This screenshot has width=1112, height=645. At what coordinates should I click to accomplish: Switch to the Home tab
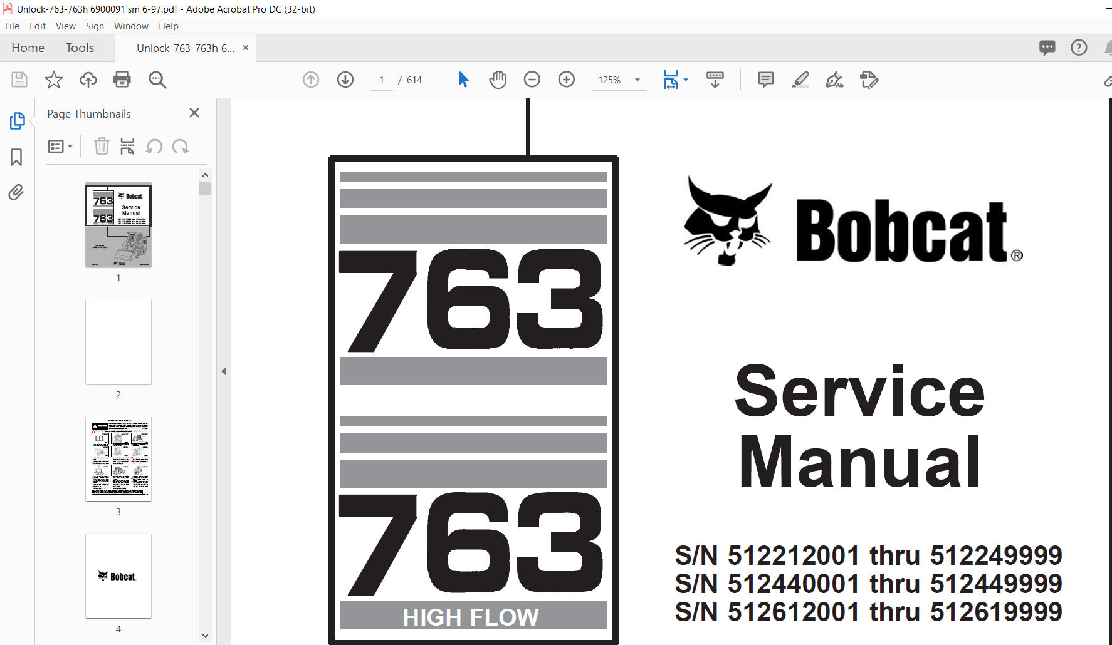[x=28, y=48]
